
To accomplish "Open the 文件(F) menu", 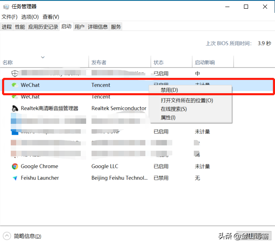I will 10,17.
